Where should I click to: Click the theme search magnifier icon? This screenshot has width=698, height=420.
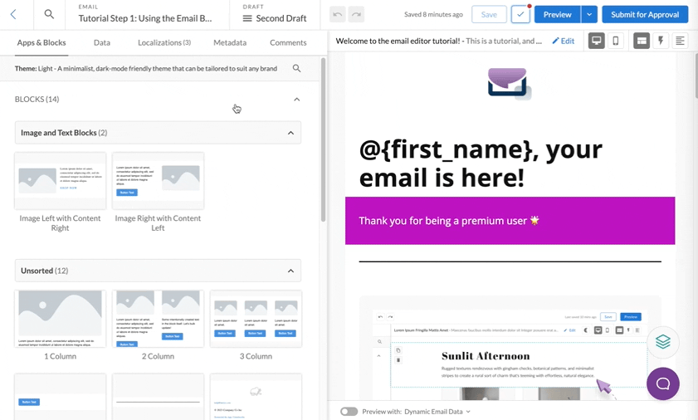(x=296, y=69)
